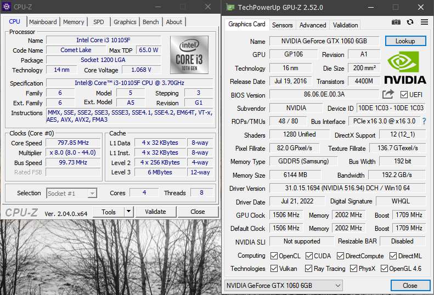Toggle the OpenGL 4.6 checkbox
The height and width of the screenshot is (295, 434).
[x=384, y=268]
